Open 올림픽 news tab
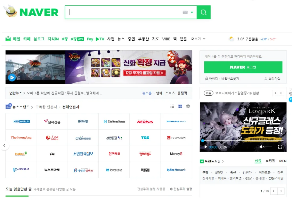The height and width of the screenshot is (209, 292). coord(182,93)
